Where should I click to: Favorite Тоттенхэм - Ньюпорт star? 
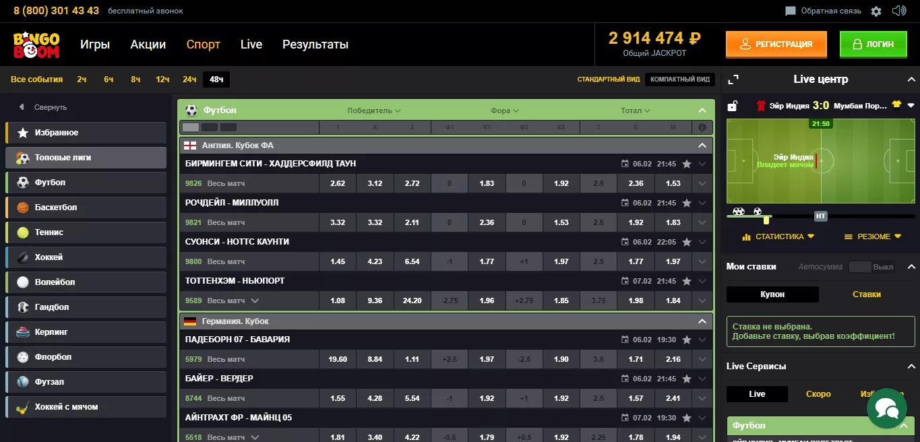point(687,281)
